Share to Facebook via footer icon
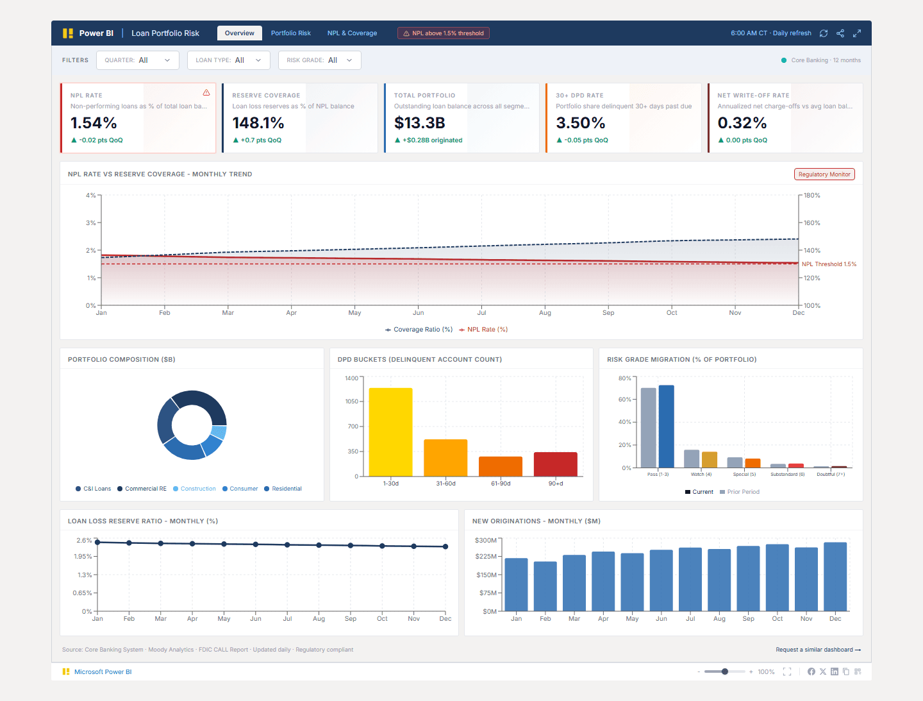Viewport: 923px width, 701px height. 811,671
